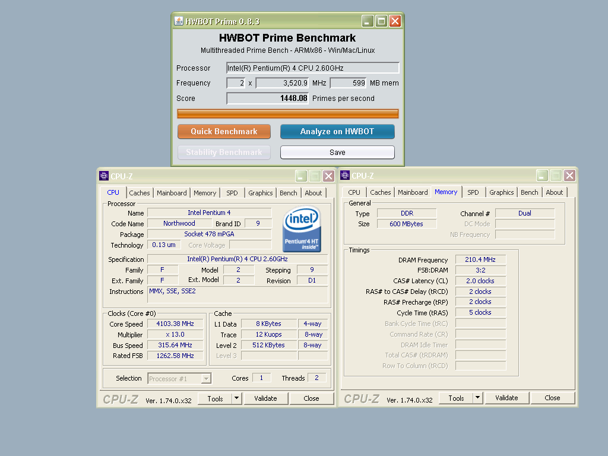Click the Intel Pentium 4 HT logo

pos(302,229)
